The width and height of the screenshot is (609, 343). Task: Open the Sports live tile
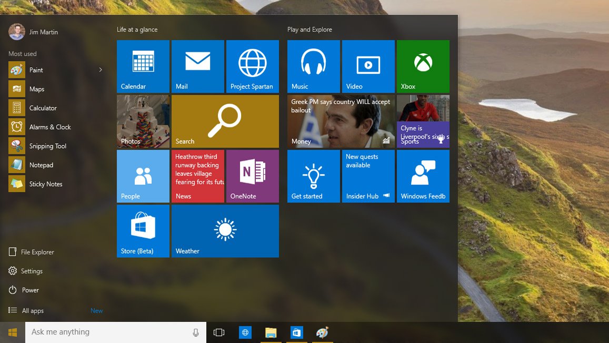pyautogui.click(x=423, y=121)
